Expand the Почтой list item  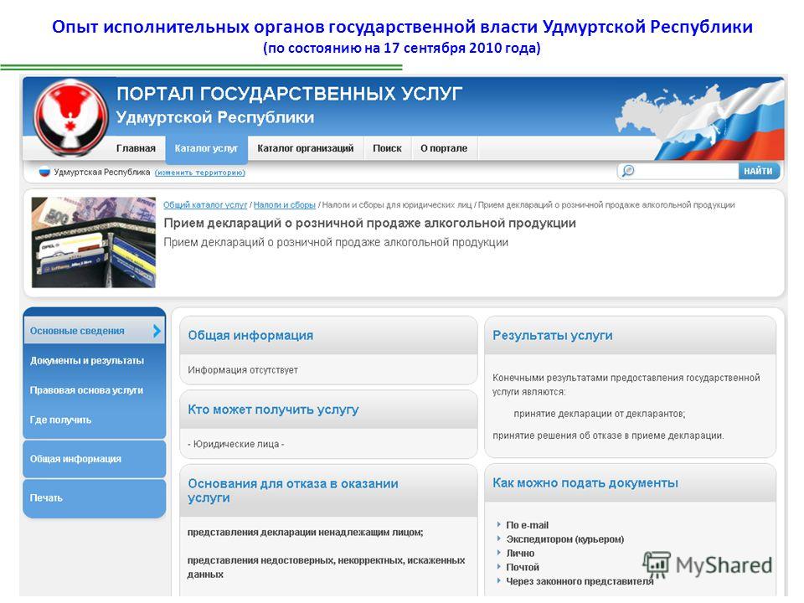coord(523,567)
